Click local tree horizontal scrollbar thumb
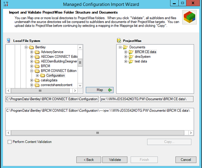The width and height of the screenshot is (202, 168). 40,91
